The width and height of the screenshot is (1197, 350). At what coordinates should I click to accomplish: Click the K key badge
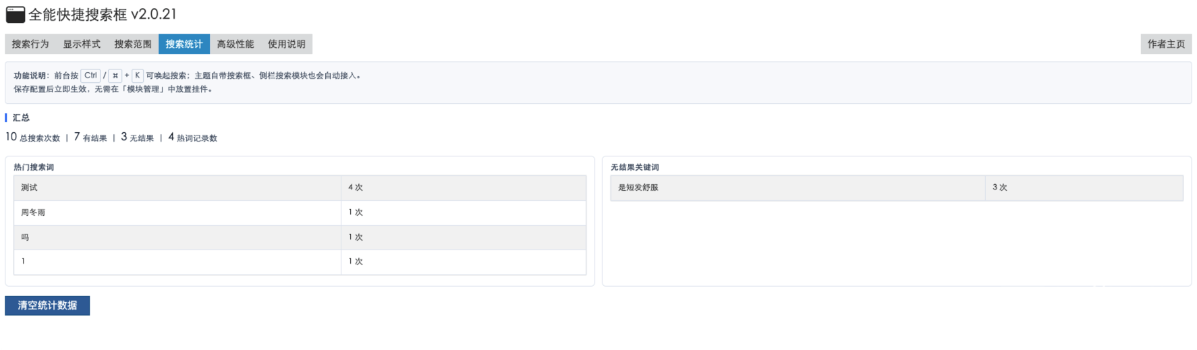[137, 76]
